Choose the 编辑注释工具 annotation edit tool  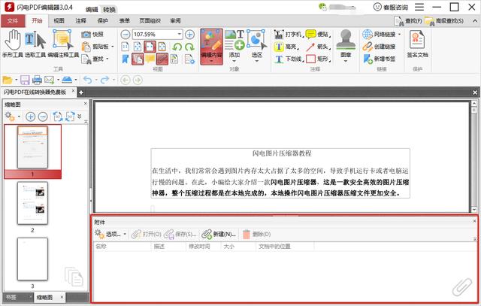(63, 44)
